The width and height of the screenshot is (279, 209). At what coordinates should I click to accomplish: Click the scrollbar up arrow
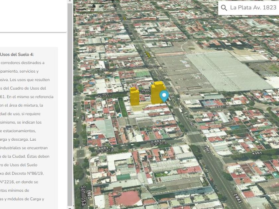pos(70,1)
